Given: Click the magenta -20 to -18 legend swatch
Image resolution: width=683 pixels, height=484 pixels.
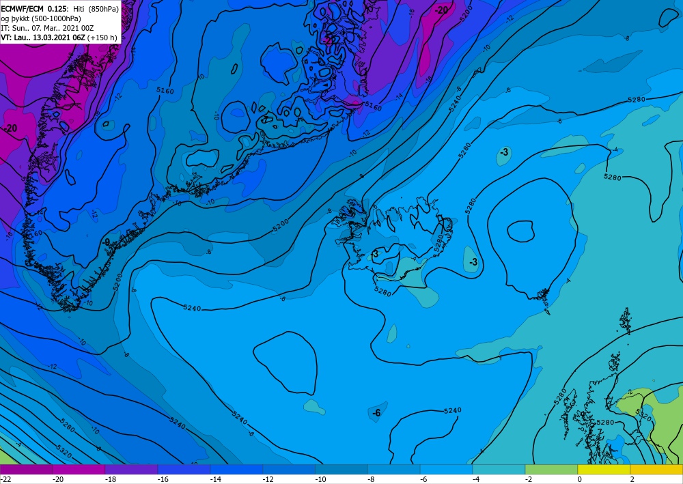Looking at the screenshot, I should coord(79,470).
